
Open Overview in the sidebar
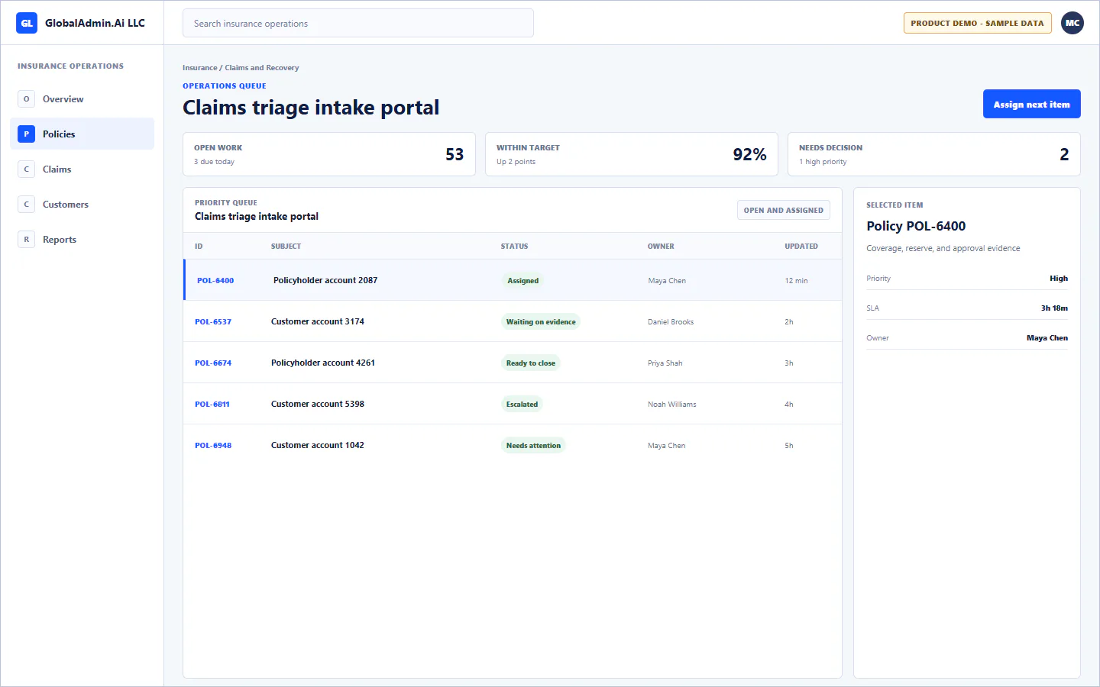click(82, 99)
